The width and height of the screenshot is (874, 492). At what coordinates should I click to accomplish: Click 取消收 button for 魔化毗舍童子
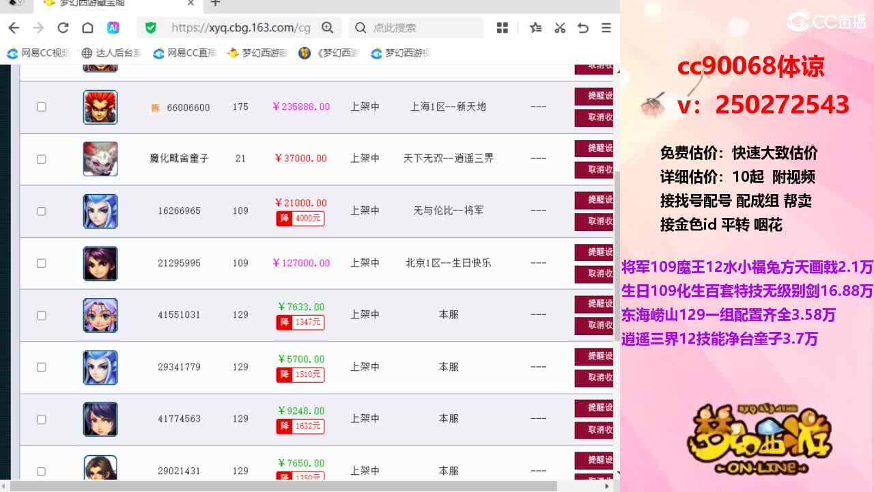594,169
